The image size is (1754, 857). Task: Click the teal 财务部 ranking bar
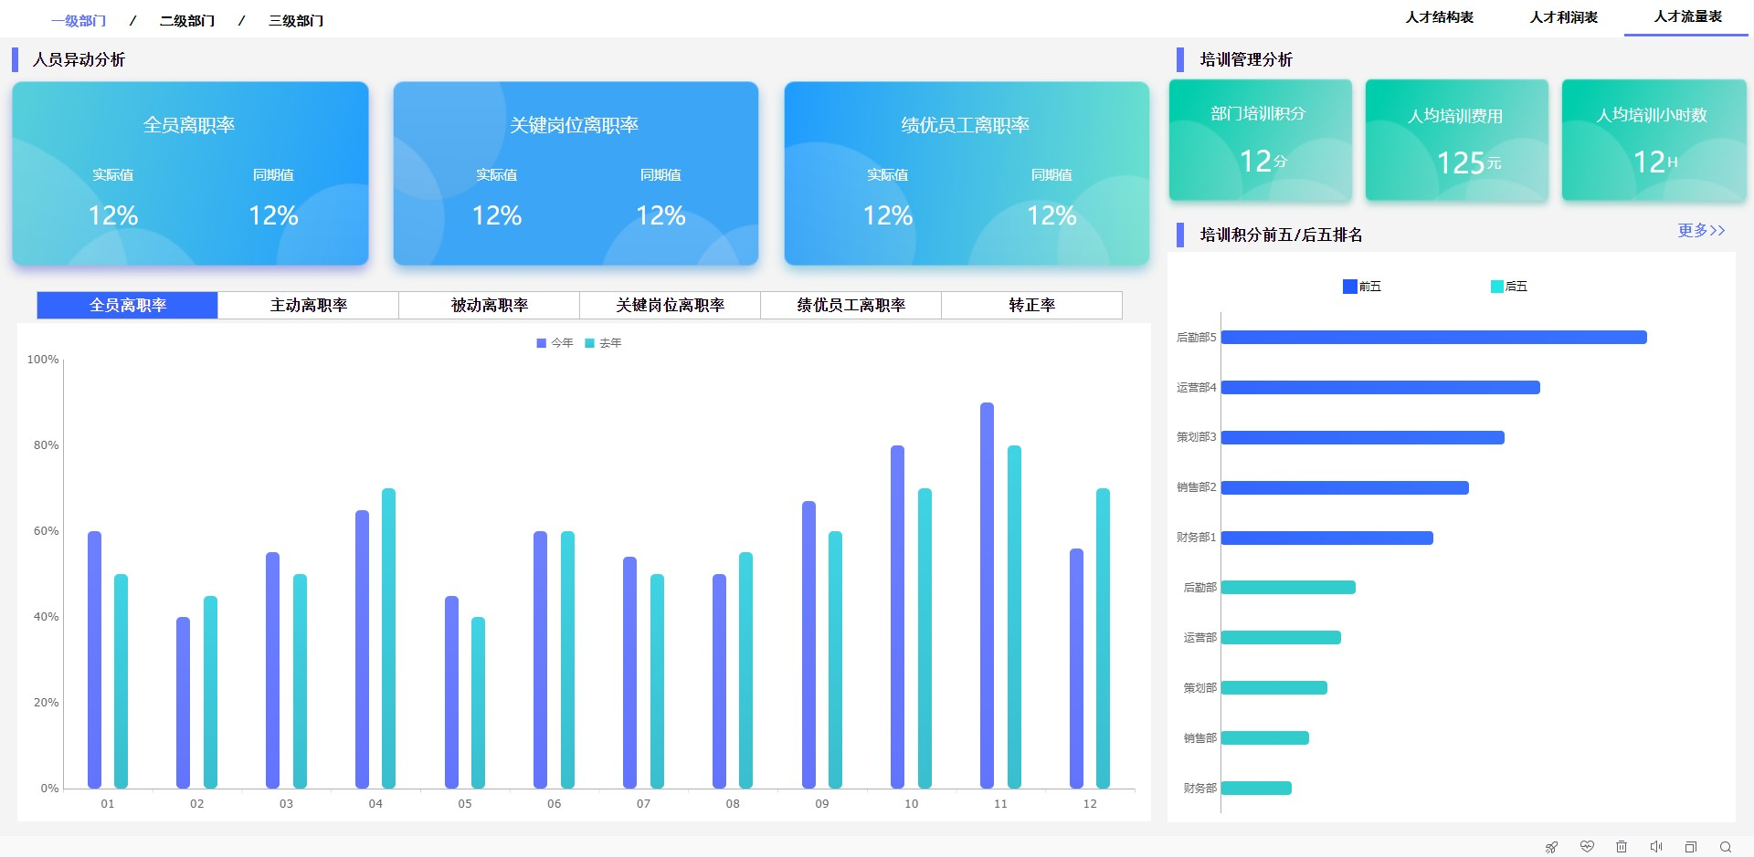coord(1256,789)
